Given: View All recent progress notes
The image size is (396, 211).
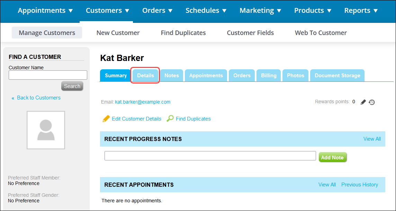Looking at the screenshot, I should tap(372, 139).
